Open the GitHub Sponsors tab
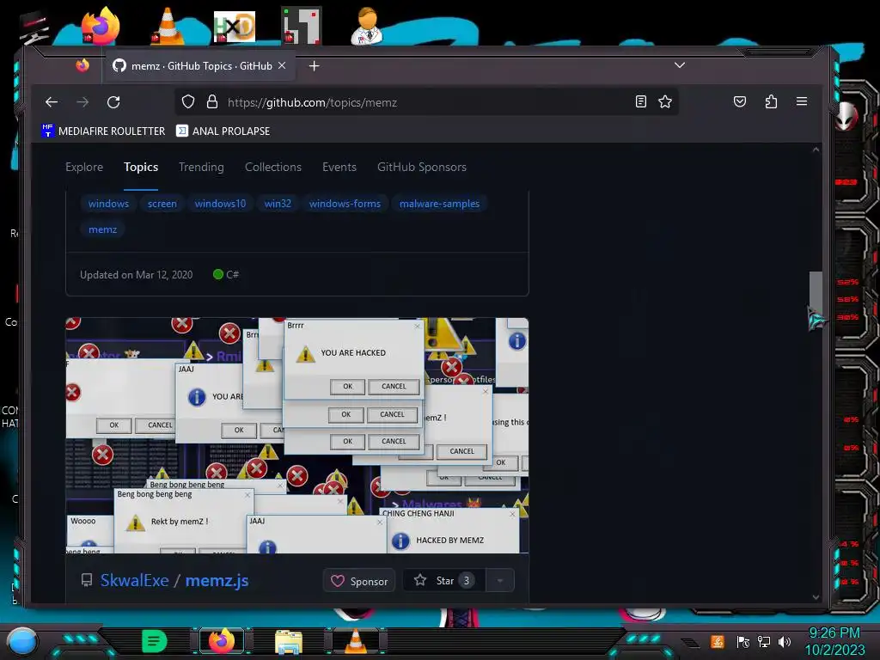 click(421, 167)
